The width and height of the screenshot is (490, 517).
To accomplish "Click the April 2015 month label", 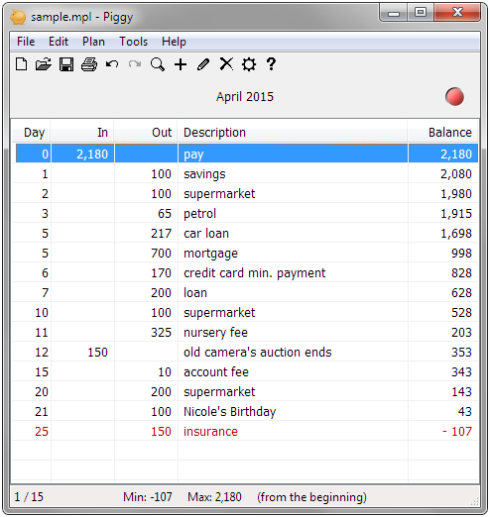I will tap(245, 97).
